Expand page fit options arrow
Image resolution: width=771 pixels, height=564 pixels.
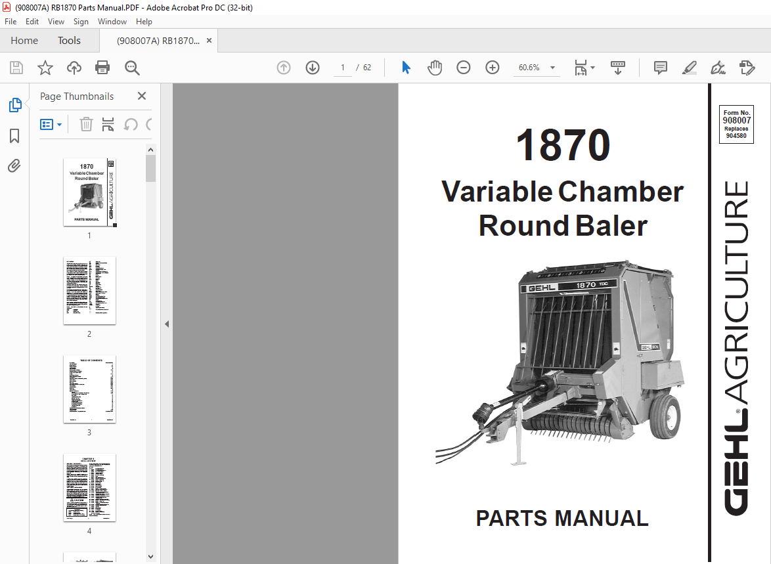592,68
